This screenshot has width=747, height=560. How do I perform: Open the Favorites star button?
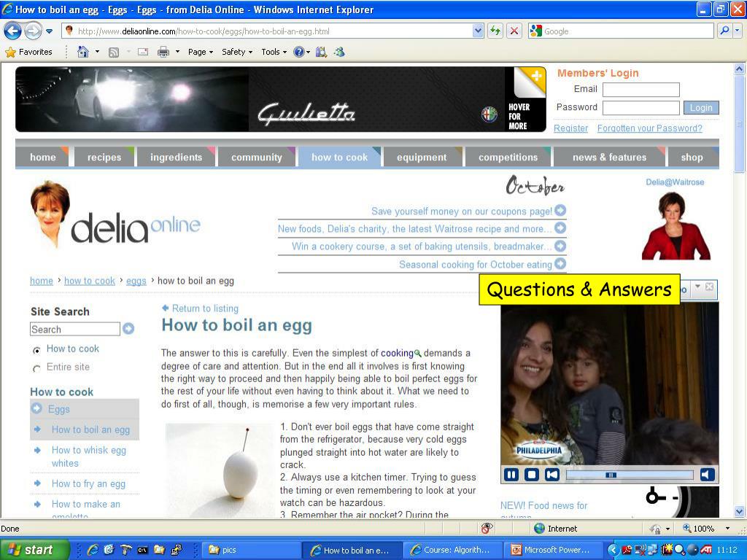click(28, 52)
